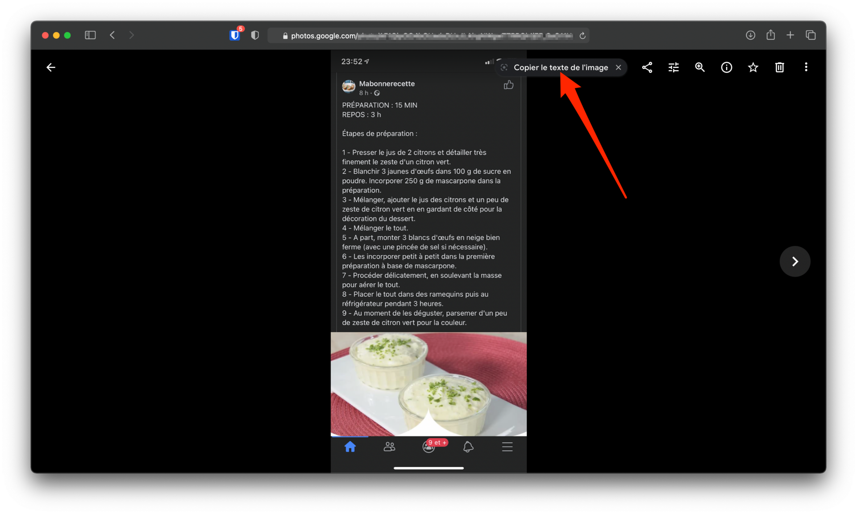Mark photo as favorite with star

pos(753,67)
